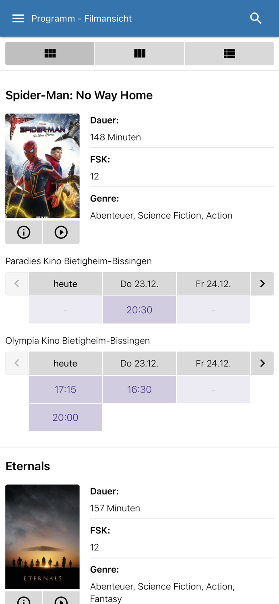Switch to list view layout
Screen dimensions: 279x604
point(229,53)
